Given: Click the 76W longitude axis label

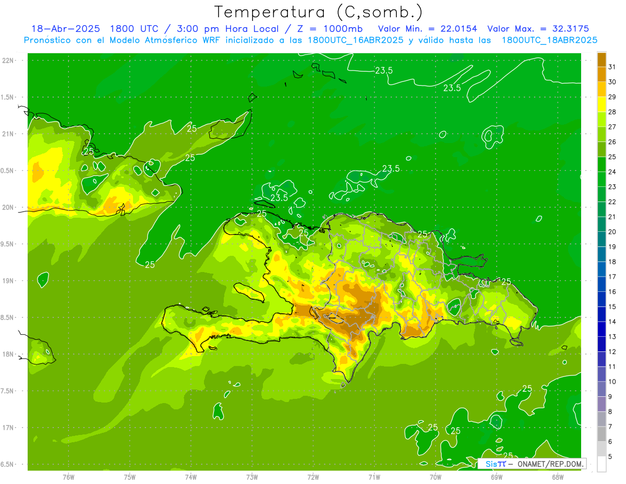Looking at the screenshot, I should pyautogui.click(x=68, y=477).
